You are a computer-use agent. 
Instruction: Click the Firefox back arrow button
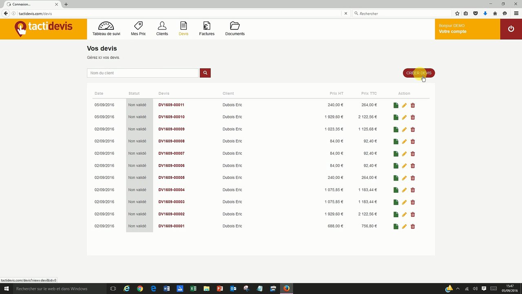click(x=6, y=13)
